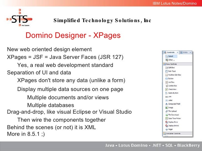This screenshot has width=202, height=151.
Task: Pick the Radio Button control
Action: coord(172,93)
